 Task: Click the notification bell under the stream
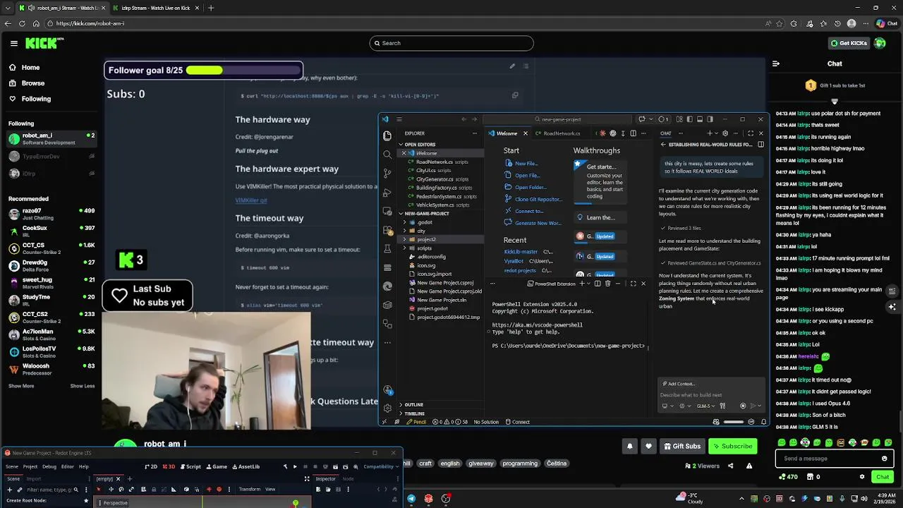pos(630,446)
